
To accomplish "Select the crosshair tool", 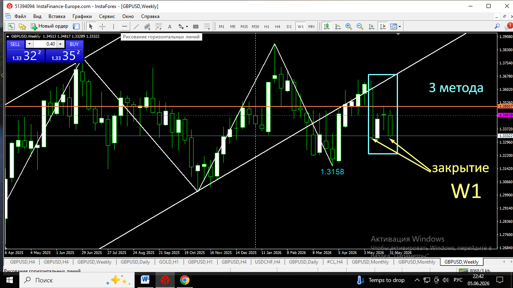I will click(102, 26).
